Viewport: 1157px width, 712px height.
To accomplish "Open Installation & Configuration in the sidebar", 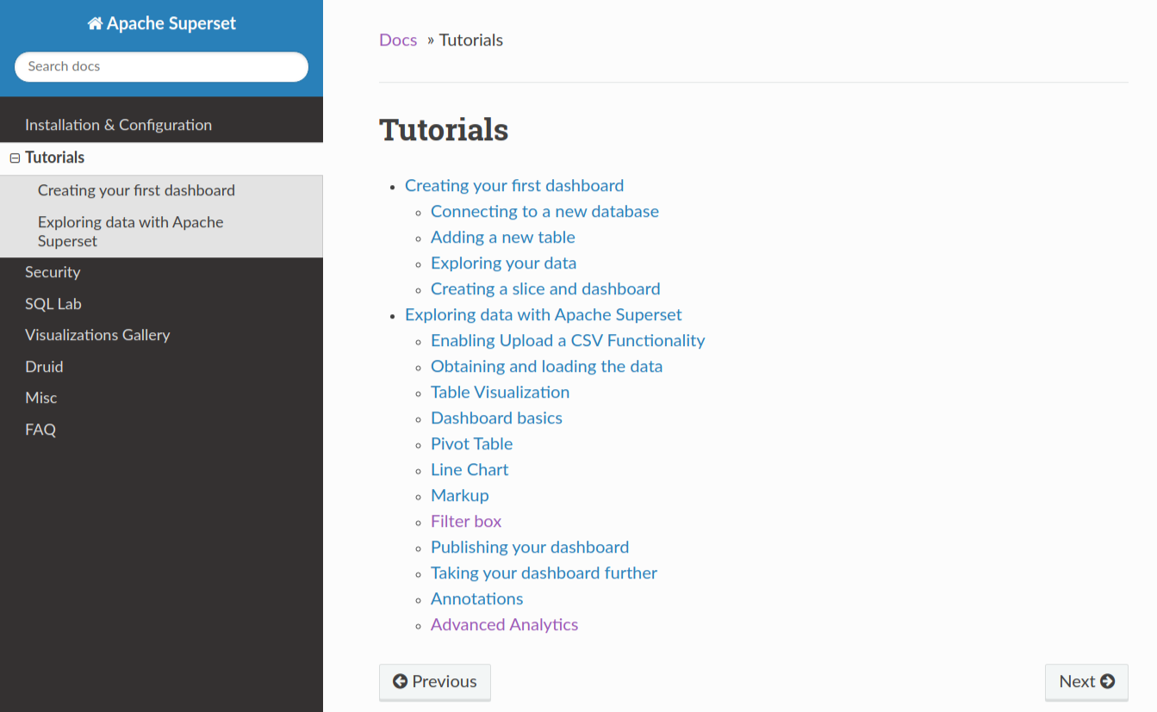I will pyautogui.click(x=161, y=125).
